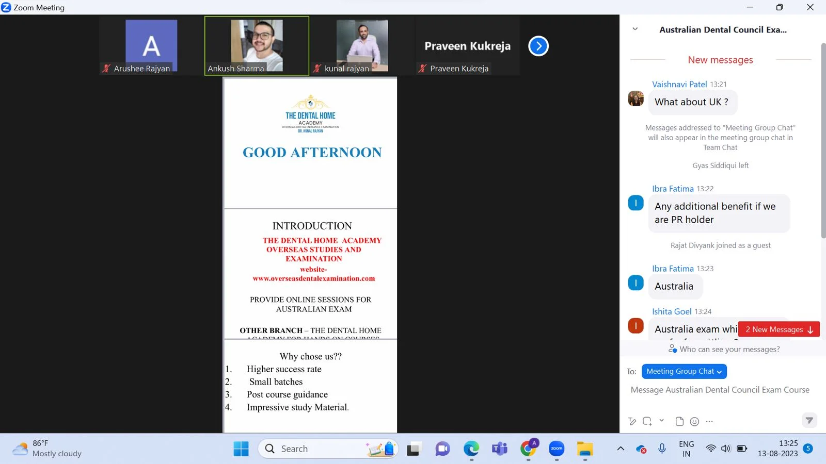826x464 pixels.
Task: Click the 'Australia' message from Ibra Fatima
Action: (x=675, y=287)
